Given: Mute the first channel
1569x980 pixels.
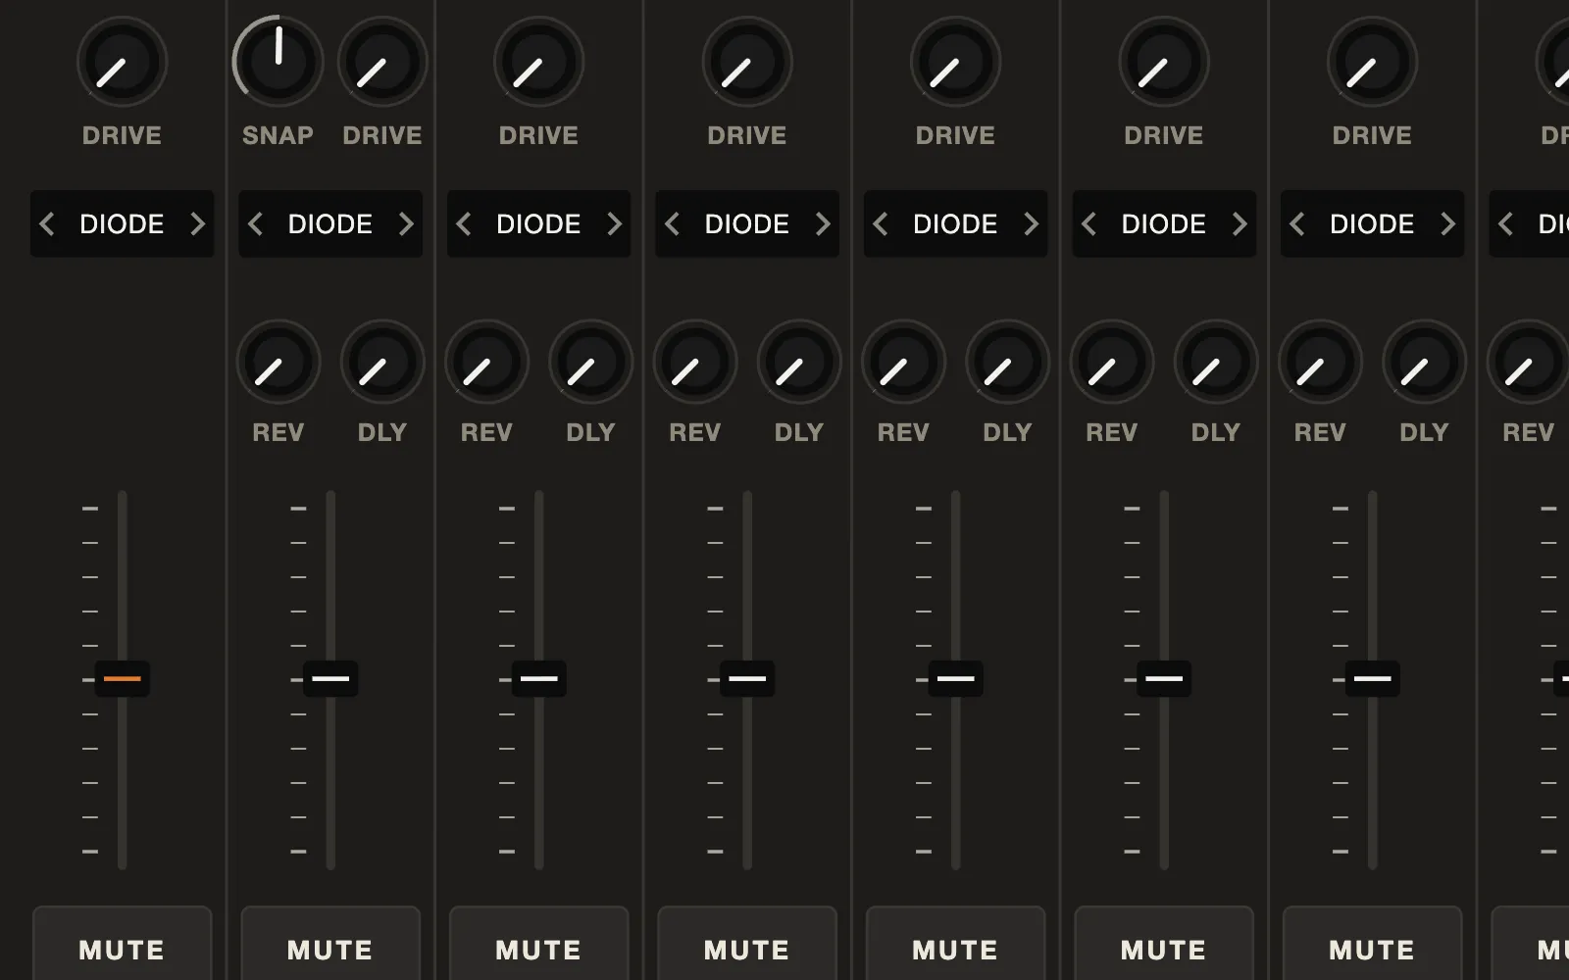Looking at the screenshot, I should pos(122,944).
